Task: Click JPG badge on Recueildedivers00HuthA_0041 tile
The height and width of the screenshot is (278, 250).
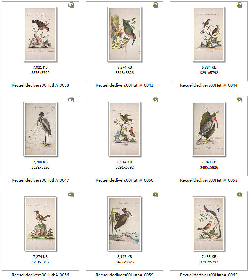Action: pyautogui.click(x=155, y=5)
